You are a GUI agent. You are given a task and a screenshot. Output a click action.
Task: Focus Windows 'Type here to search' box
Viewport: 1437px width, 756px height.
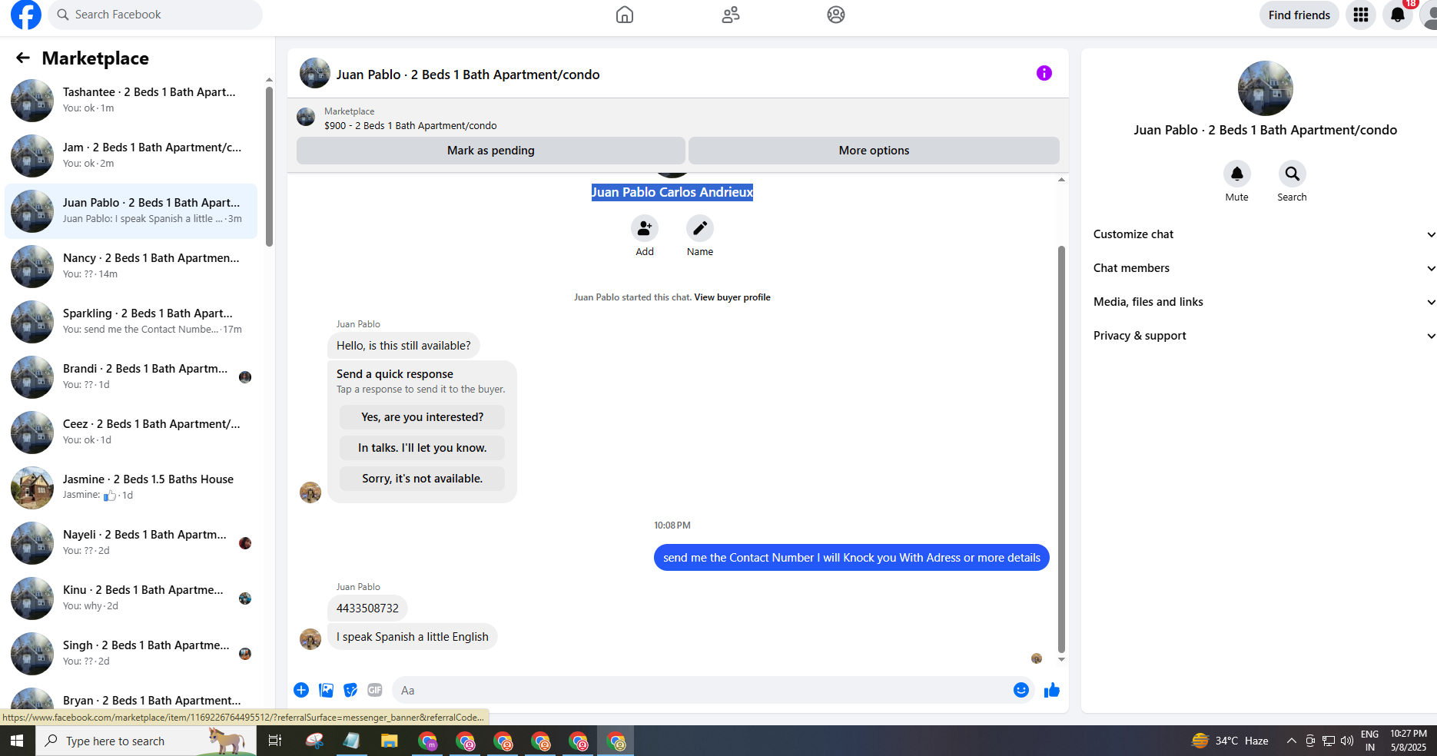point(146,741)
